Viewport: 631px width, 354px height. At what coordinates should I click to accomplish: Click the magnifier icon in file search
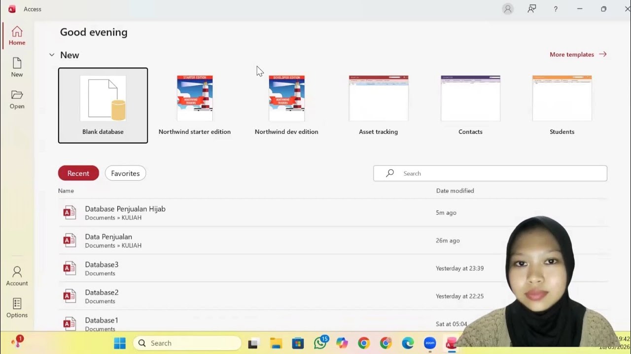click(x=390, y=173)
